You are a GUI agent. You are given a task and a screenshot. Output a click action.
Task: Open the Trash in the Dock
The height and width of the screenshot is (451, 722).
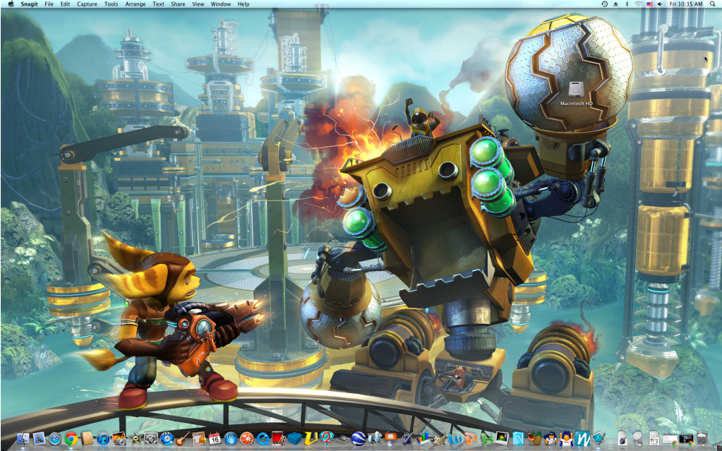click(x=702, y=438)
